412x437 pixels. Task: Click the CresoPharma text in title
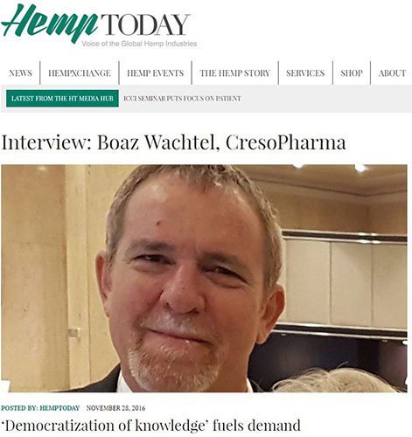pos(286,142)
